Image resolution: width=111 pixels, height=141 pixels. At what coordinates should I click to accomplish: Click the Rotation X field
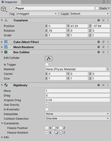pyautogui.click(x=57, y=31)
